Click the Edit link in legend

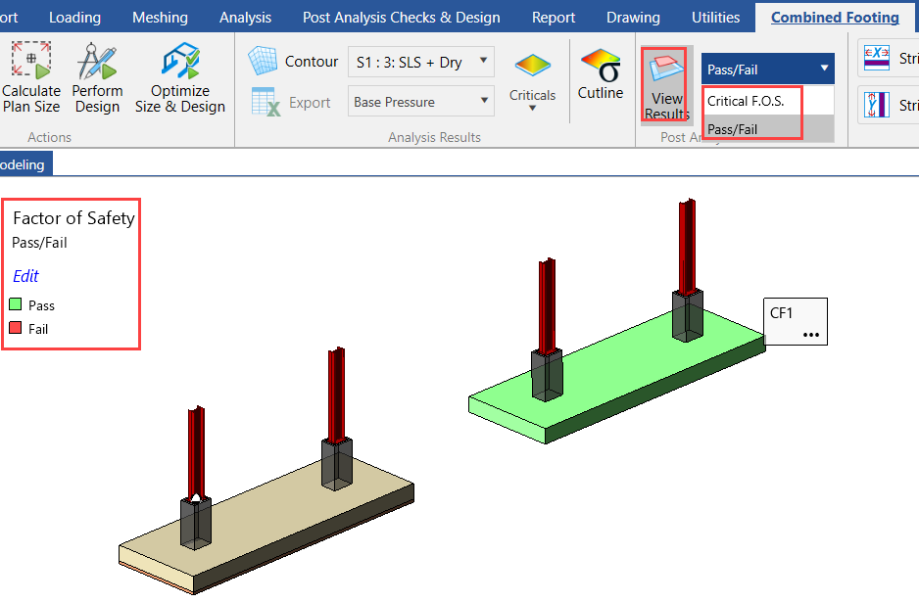[25, 276]
